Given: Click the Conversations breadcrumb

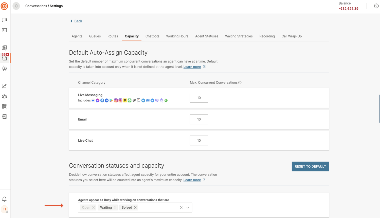Looking at the screenshot, I should [x=36, y=6].
